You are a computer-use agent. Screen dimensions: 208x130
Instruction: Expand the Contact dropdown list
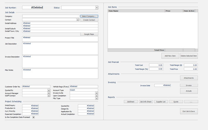coord(78,20)
